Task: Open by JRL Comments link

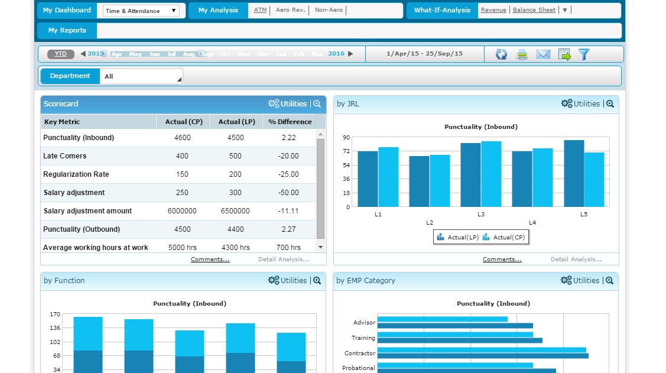Action: click(502, 259)
